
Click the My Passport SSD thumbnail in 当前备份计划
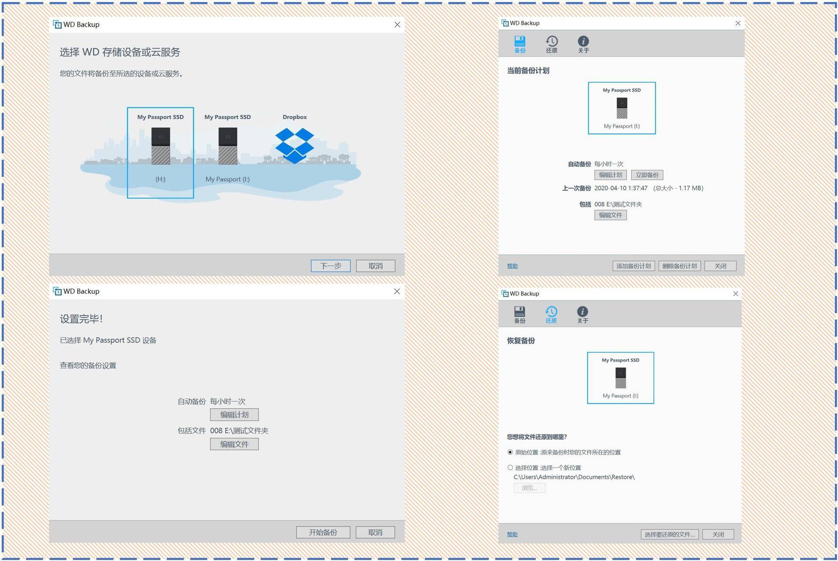(x=622, y=108)
